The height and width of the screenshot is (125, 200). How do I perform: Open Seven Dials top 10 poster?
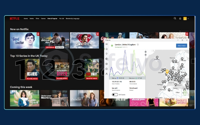click(62, 69)
